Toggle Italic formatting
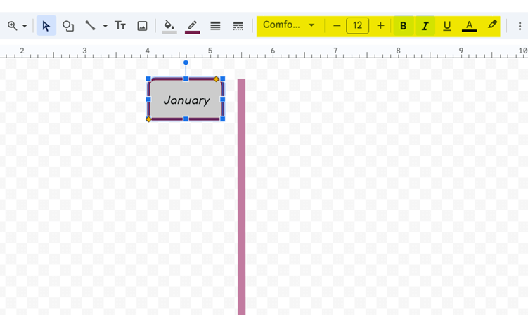The height and width of the screenshot is (315, 528). tap(425, 26)
